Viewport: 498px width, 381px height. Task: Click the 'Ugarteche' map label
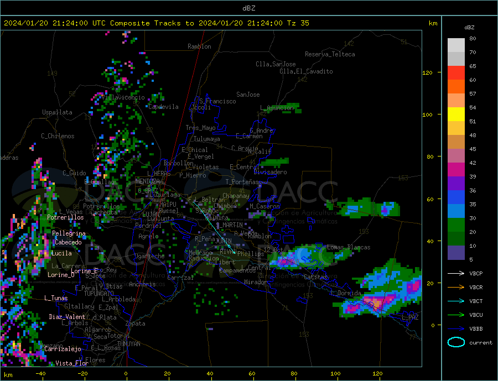149,256
